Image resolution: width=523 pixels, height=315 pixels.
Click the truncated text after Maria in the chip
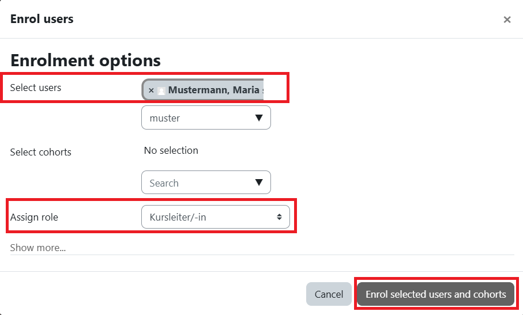(262, 90)
